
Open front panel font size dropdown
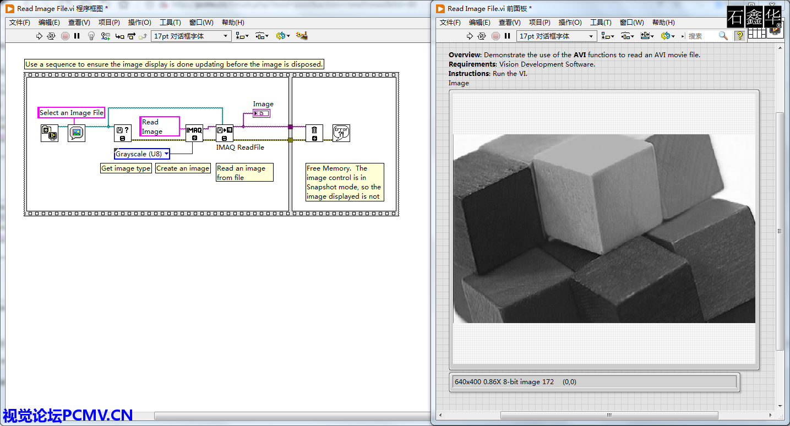(591, 36)
